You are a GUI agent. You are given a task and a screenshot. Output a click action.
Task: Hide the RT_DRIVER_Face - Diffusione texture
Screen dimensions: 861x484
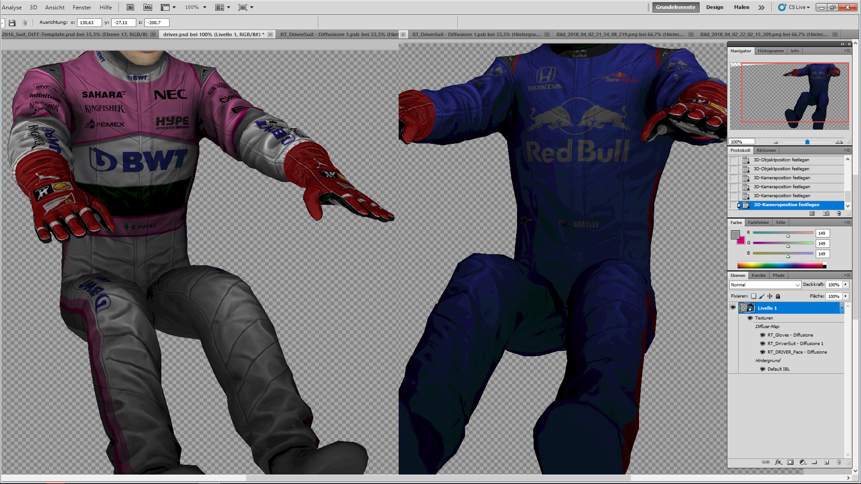(762, 352)
